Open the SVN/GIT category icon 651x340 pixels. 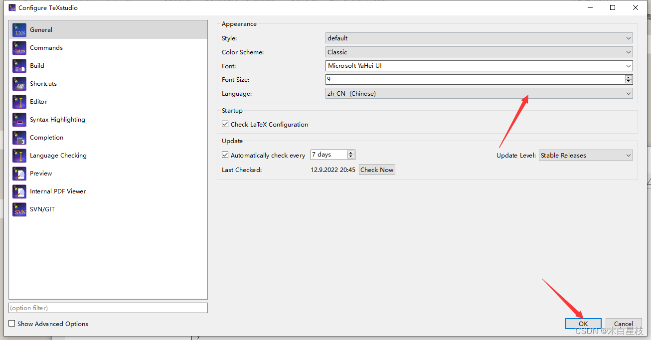click(x=19, y=209)
